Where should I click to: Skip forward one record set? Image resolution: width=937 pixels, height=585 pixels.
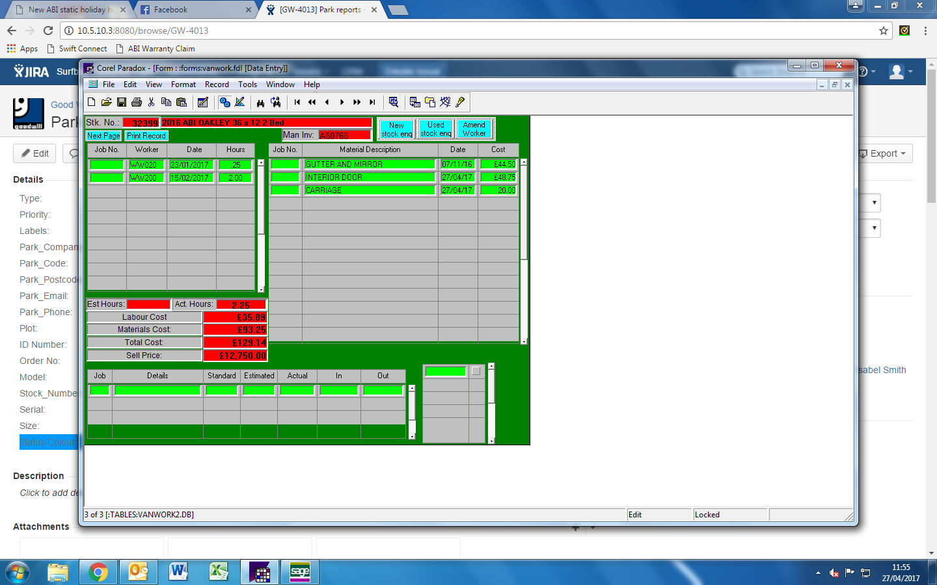click(357, 102)
